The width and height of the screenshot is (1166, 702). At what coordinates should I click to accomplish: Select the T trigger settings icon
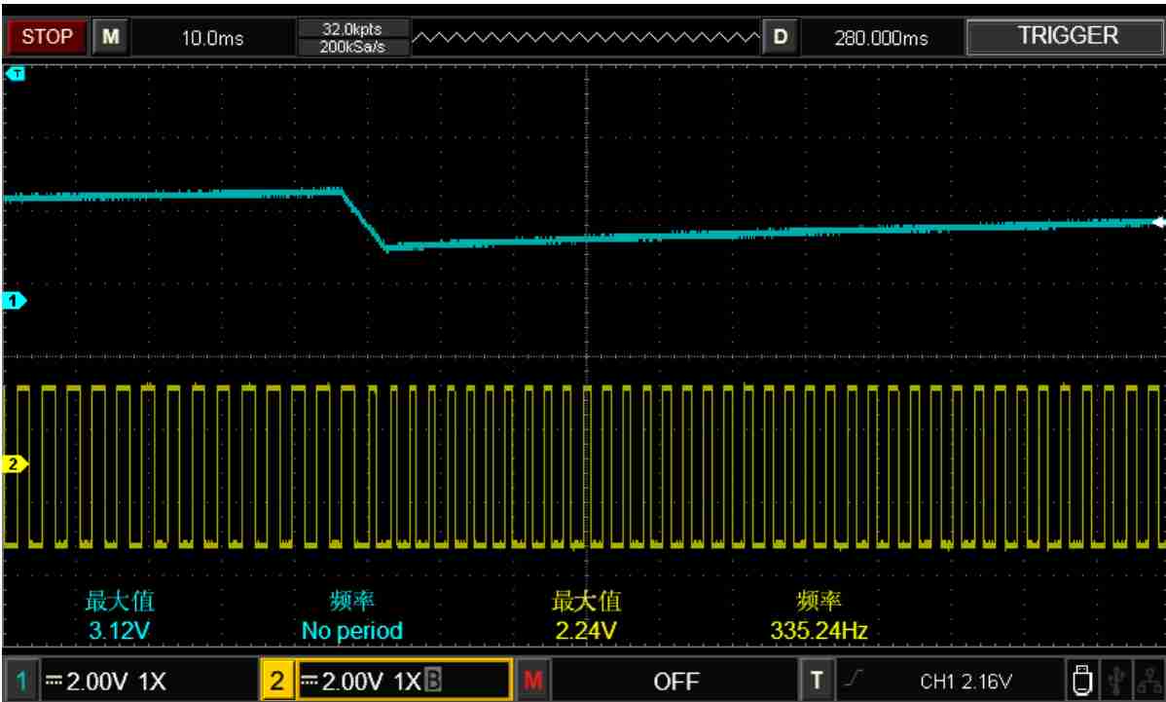[x=817, y=681]
